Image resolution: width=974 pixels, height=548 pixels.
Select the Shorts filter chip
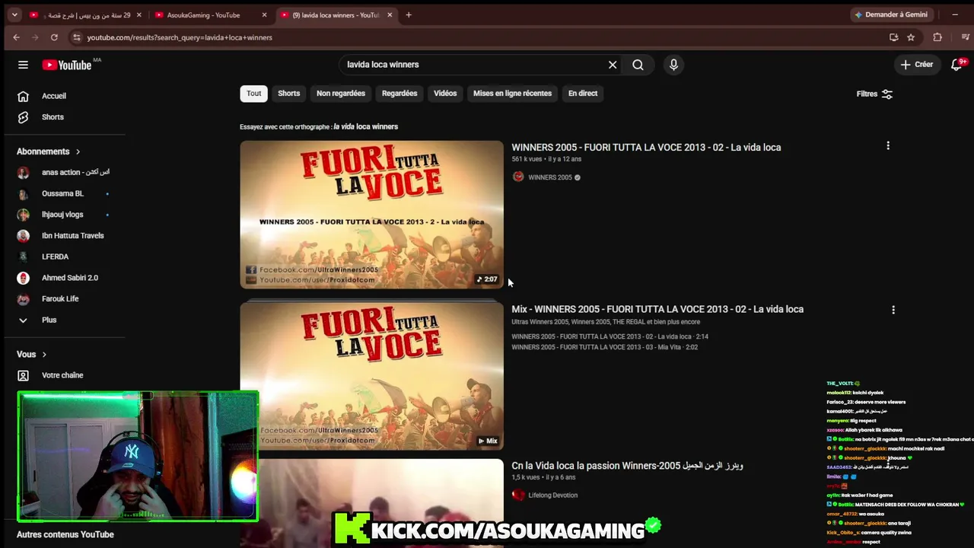[289, 94]
